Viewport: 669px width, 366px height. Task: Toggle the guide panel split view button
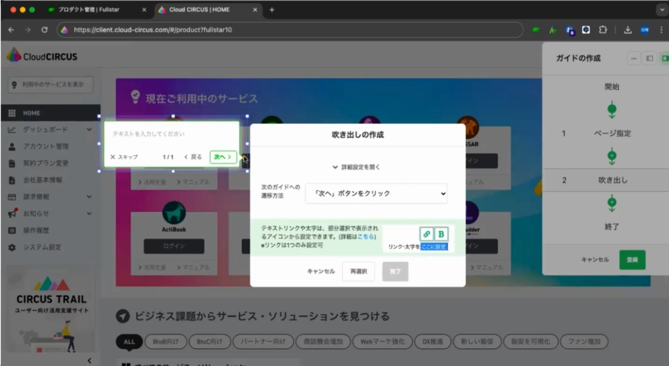click(649, 59)
